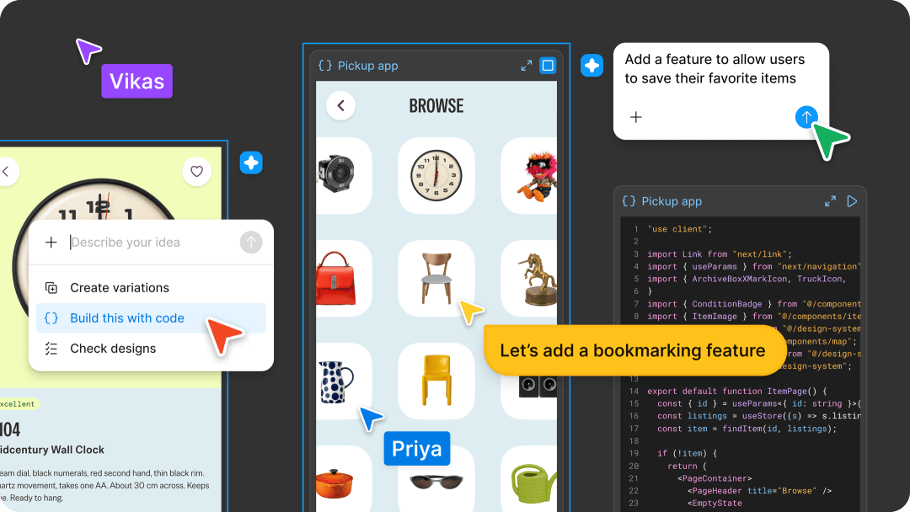
Task: Run the Pickup app code with the play icon
Action: click(852, 201)
